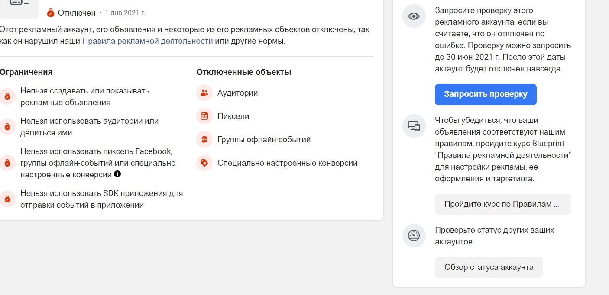Screen dimensions: 609x295
Task: Follow the "Правила рекламной деятельности" link
Action: tap(147, 42)
